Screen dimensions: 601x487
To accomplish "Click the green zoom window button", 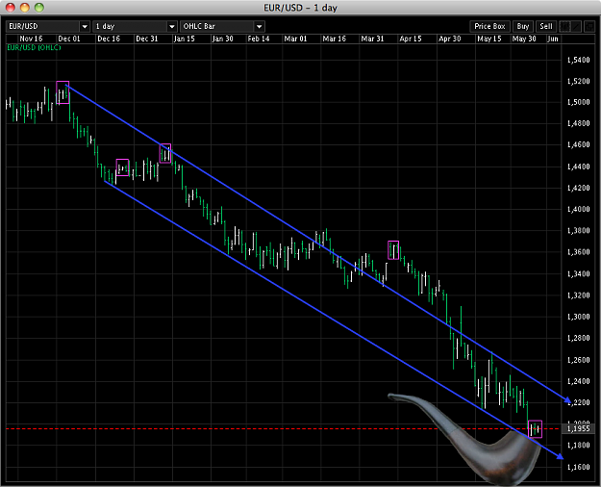I will (39, 8).
